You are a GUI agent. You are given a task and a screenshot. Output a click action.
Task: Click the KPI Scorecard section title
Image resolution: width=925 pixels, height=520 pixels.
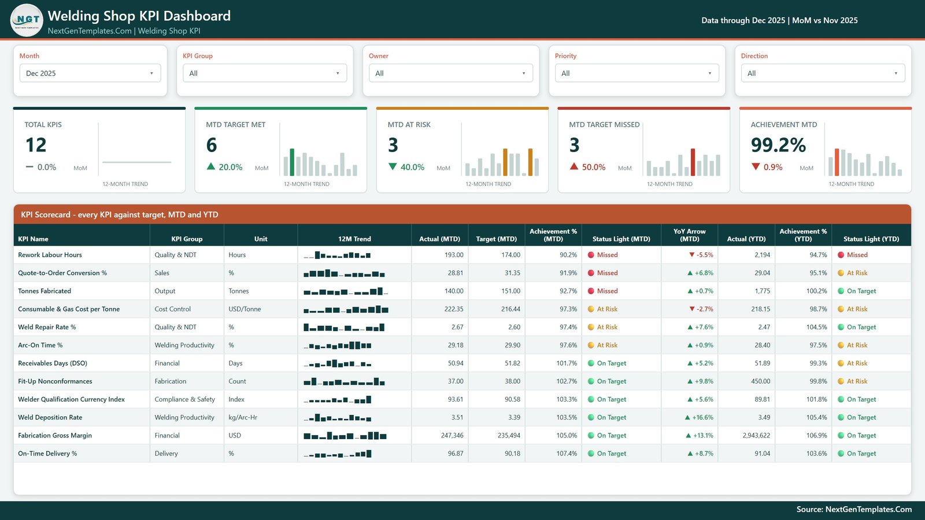point(120,214)
